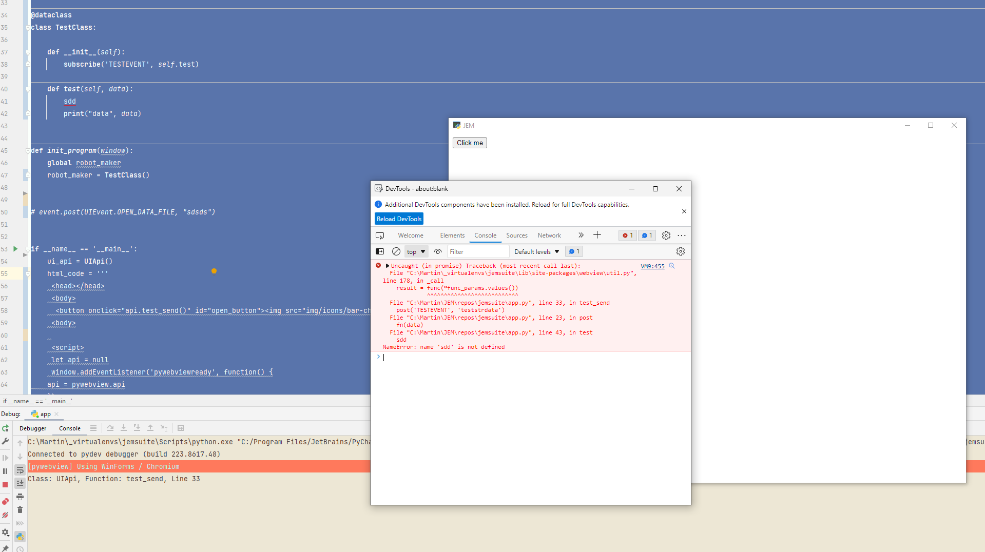
Task: Pause the running debug program
Action: click(6, 471)
